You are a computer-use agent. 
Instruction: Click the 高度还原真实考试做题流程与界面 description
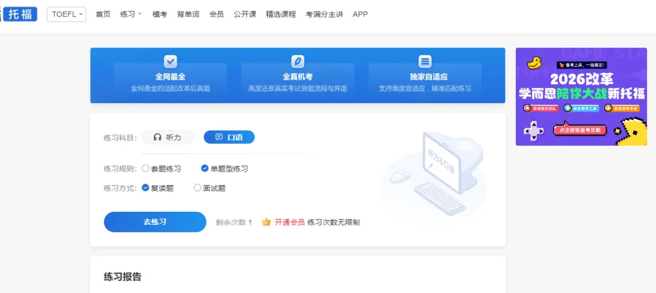(x=298, y=89)
